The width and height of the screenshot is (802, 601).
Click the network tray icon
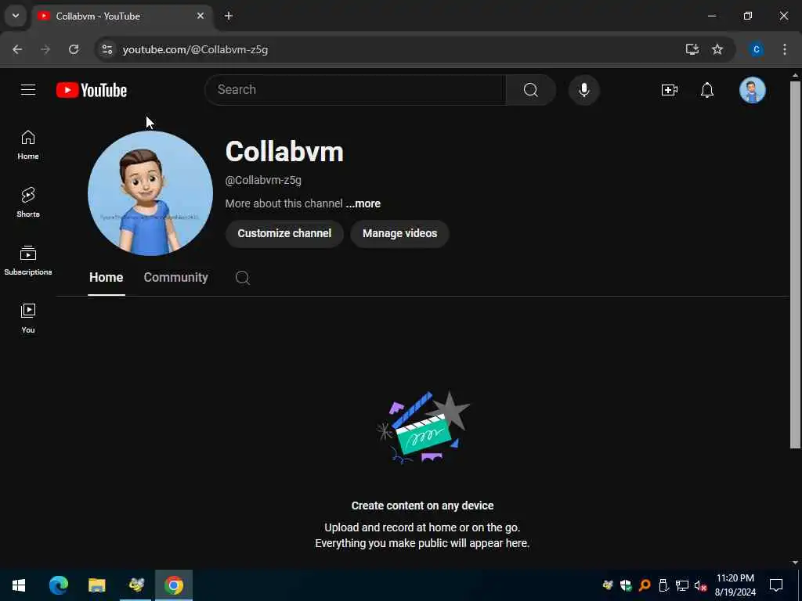coord(681,585)
